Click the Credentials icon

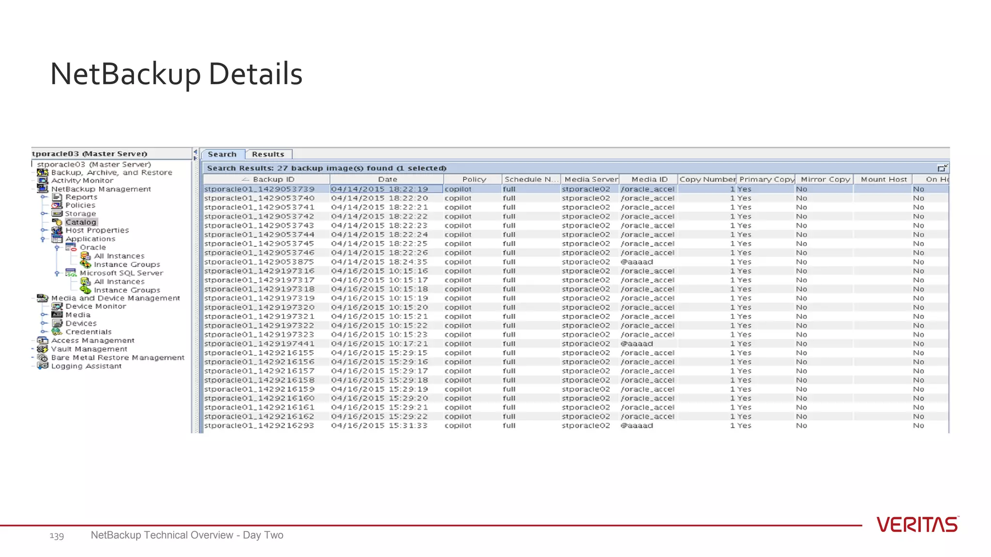coord(57,332)
